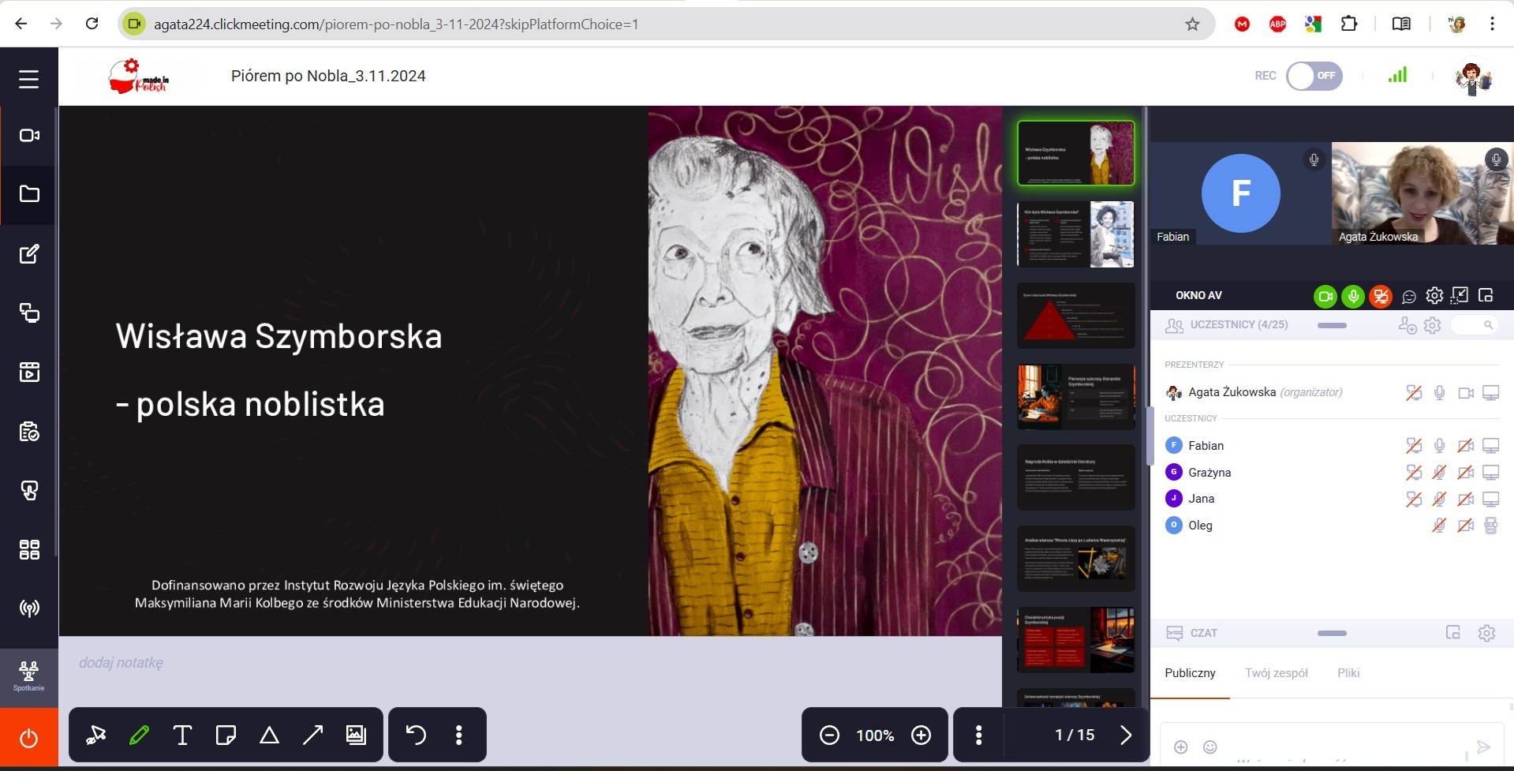Pop out the AV window
Screen dimensions: 1514x771
coord(1486,296)
